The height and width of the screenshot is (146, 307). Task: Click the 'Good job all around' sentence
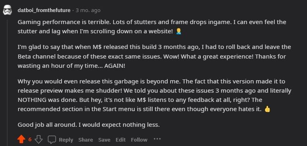pyautogui.click(x=89, y=124)
